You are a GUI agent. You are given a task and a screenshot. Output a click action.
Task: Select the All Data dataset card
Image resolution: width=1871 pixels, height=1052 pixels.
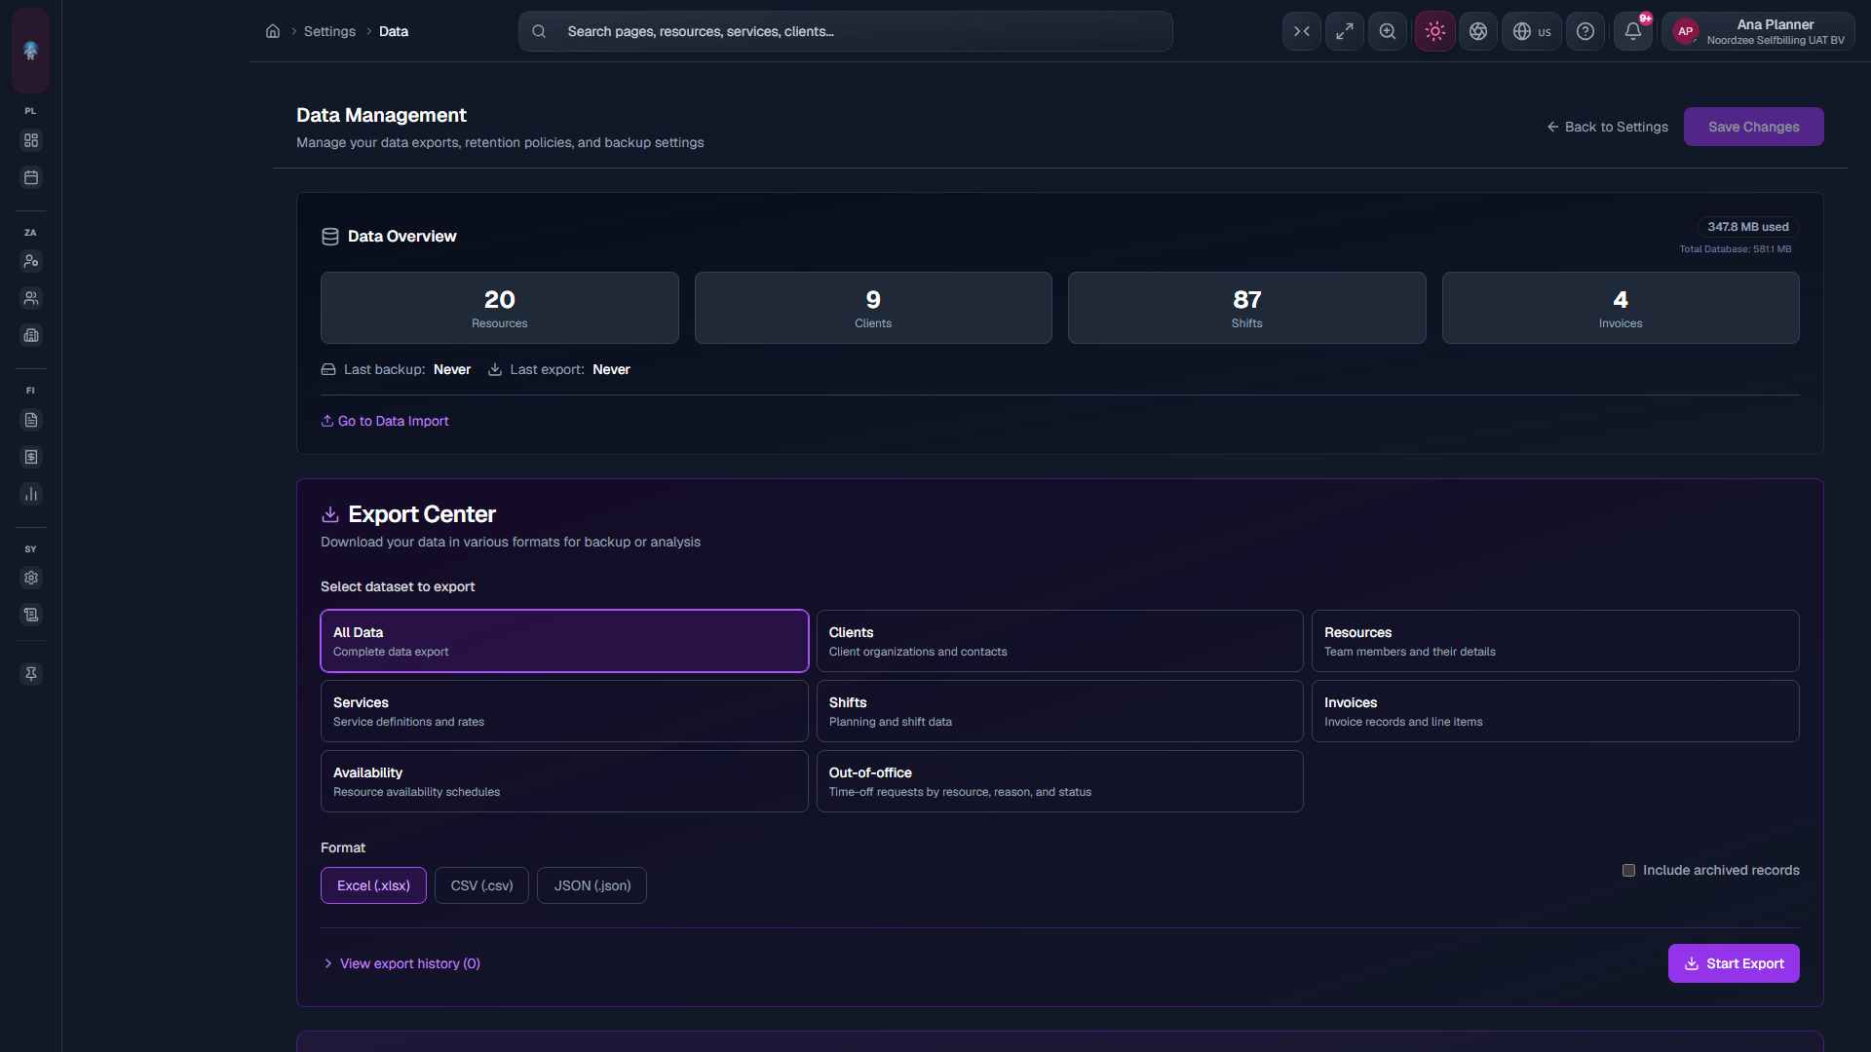564,641
